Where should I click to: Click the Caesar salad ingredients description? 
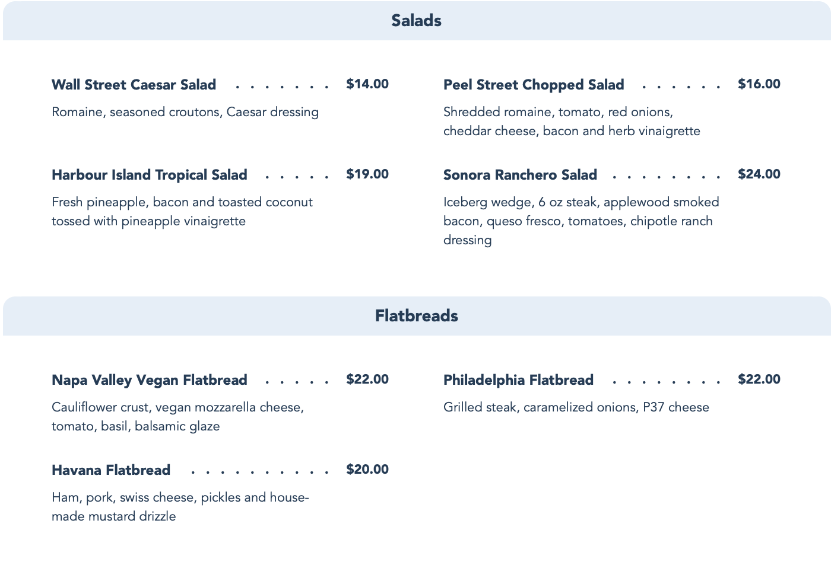pyautogui.click(x=185, y=112)
